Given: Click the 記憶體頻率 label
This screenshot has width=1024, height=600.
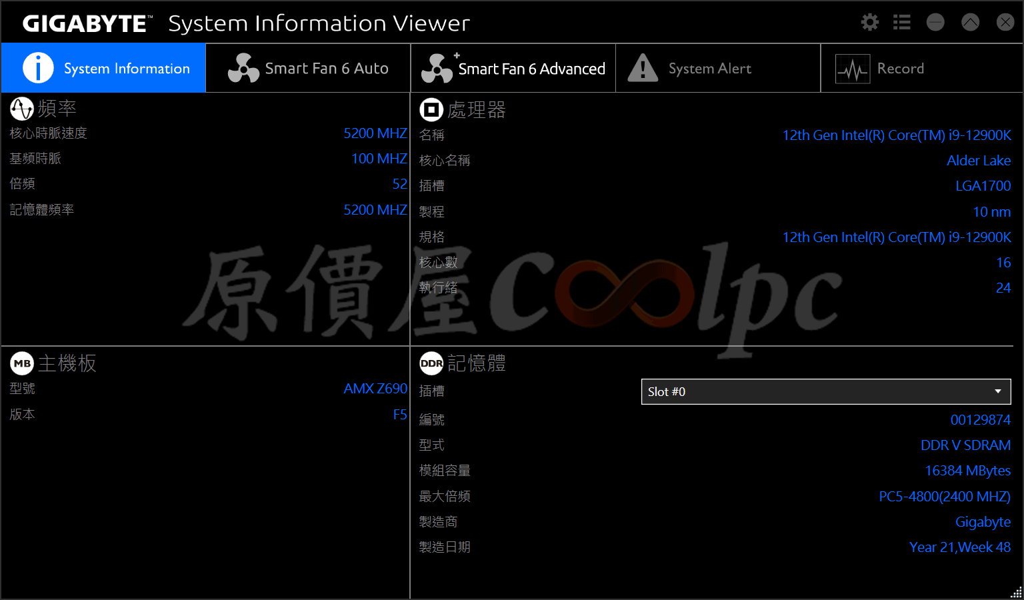Looking at the screenshot, I should pyautogui.click(x=41, y=210).
